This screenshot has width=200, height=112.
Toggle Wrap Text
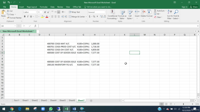[74, 12]
